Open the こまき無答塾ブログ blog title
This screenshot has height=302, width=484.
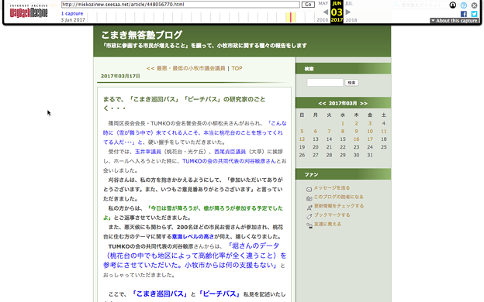[x=142, y=35]
